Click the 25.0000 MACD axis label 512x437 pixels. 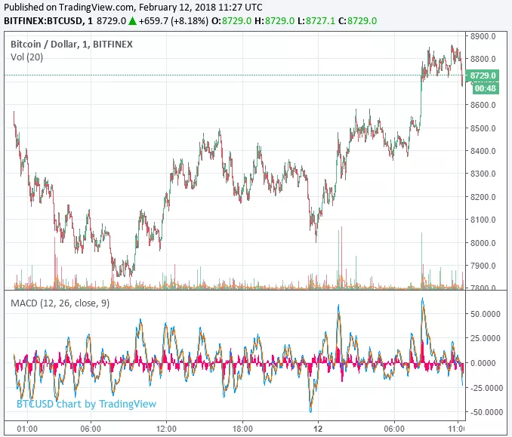(486, 338)
